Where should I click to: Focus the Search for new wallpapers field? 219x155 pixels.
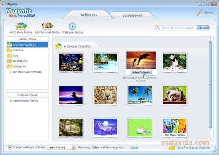pyautogui.click(x=178, y=28)
